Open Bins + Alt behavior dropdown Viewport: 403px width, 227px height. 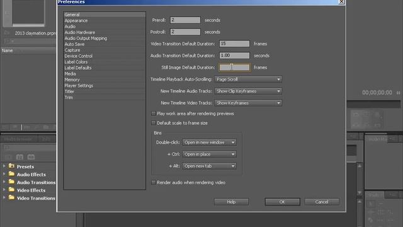[209, 166]
